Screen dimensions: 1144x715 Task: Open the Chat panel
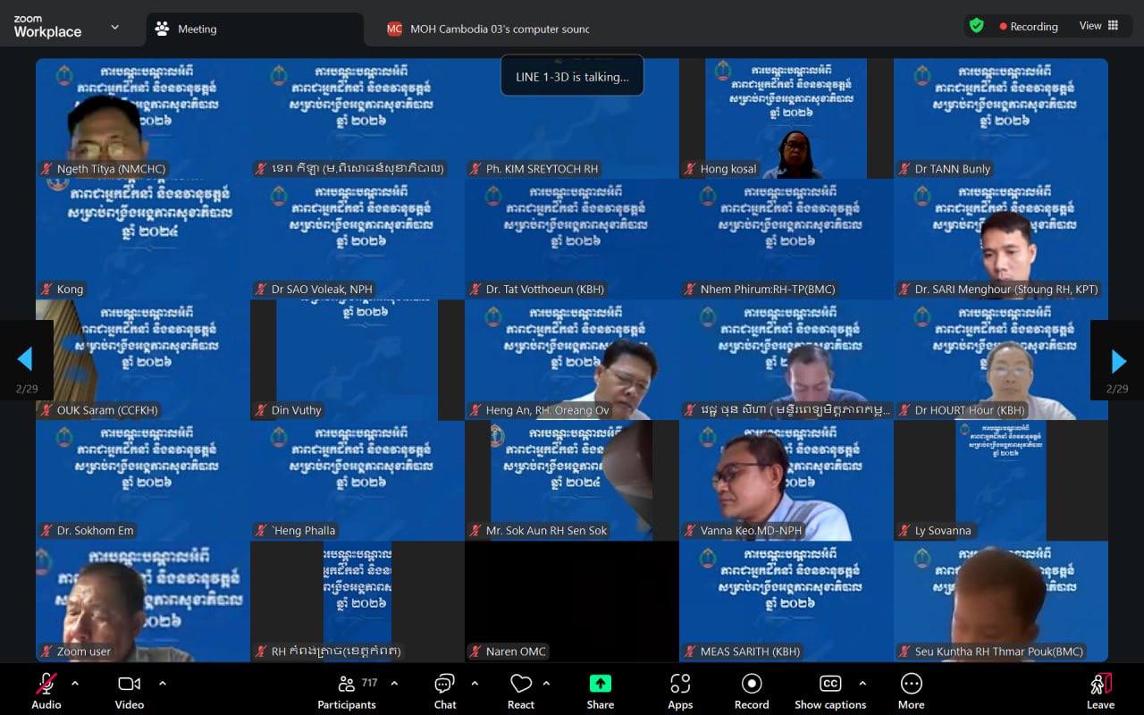coord(444,691)
